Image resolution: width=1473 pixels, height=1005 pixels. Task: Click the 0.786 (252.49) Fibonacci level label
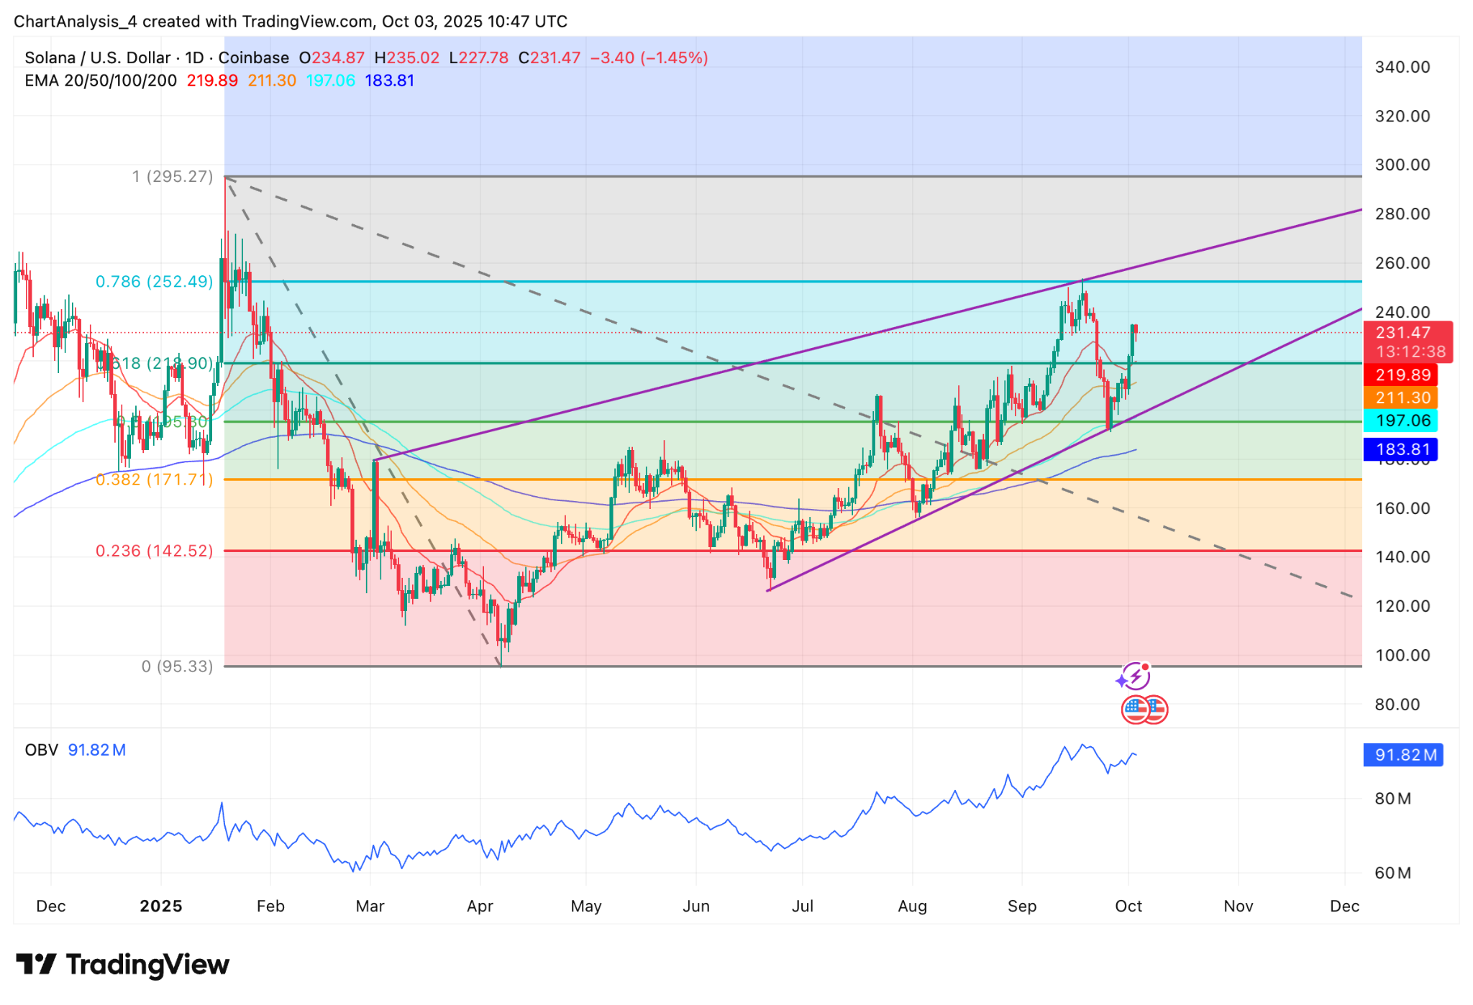point(154,282)
